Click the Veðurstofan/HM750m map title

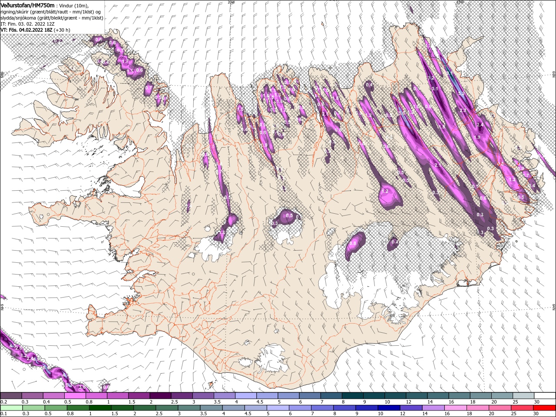[x=28, y=5]
